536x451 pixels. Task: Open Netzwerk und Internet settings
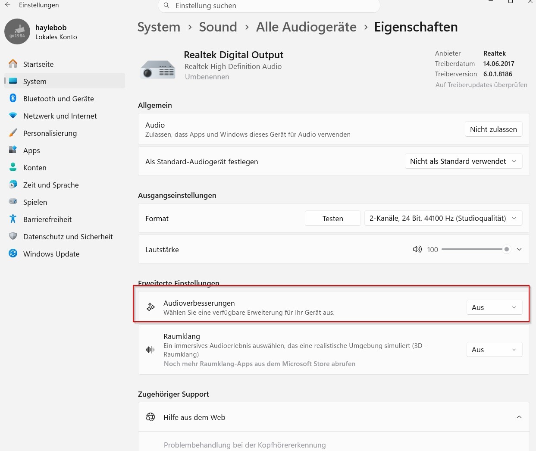coord(60,116)
